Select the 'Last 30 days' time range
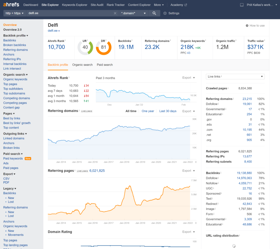 tap(168, 111)
